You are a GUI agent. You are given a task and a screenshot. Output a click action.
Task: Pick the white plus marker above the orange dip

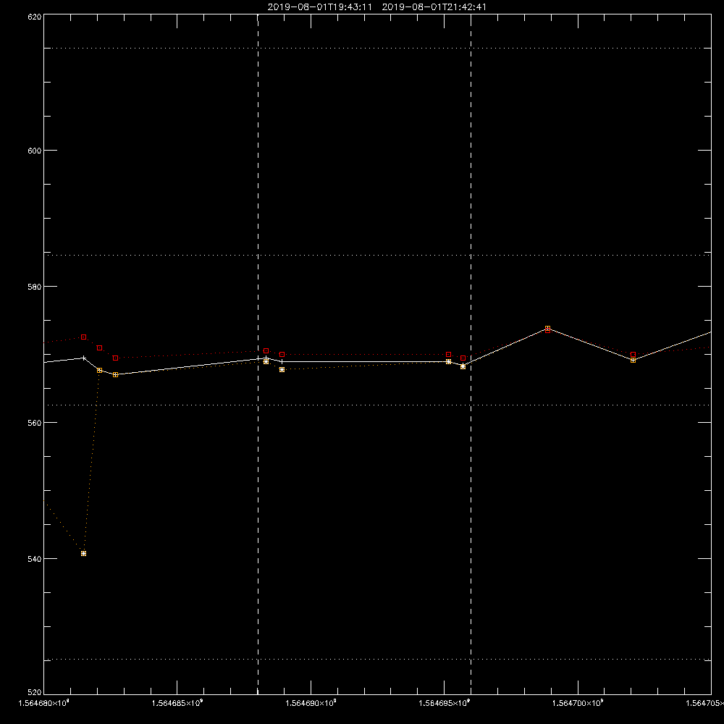coord(83,358)
